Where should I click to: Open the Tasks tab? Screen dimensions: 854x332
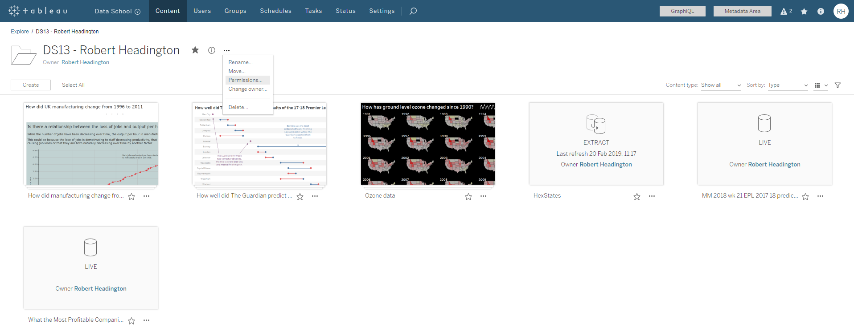click(x=313, y=11)
